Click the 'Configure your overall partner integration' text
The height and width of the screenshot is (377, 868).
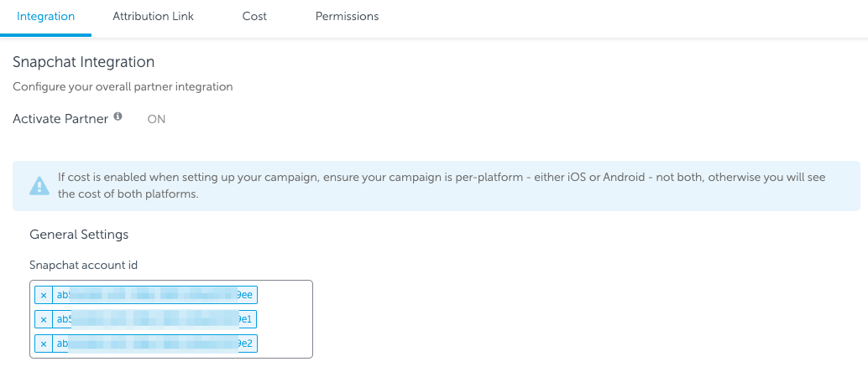point(123,86)
